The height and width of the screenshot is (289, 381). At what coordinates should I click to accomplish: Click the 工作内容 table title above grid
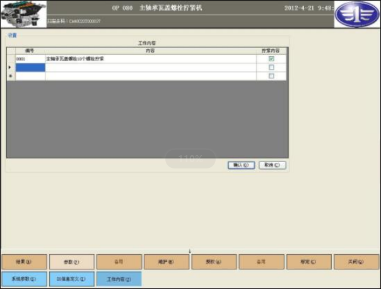(x=147, y=43)
